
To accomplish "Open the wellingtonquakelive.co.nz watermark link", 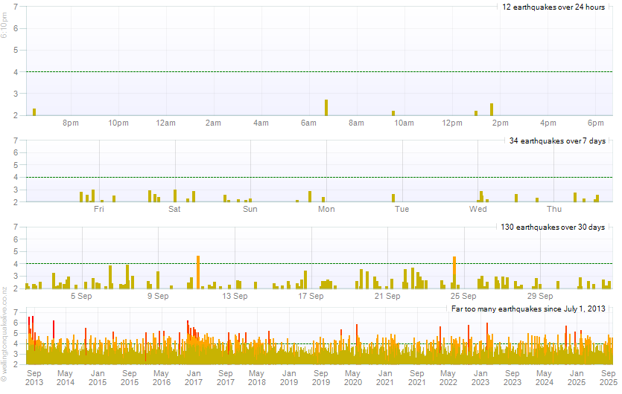I will tap(4, 335).
